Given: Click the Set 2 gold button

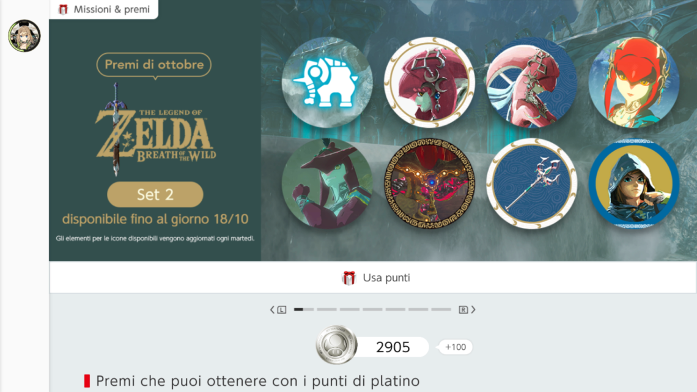Looking at the screenshot, I should tap(155, 194).
